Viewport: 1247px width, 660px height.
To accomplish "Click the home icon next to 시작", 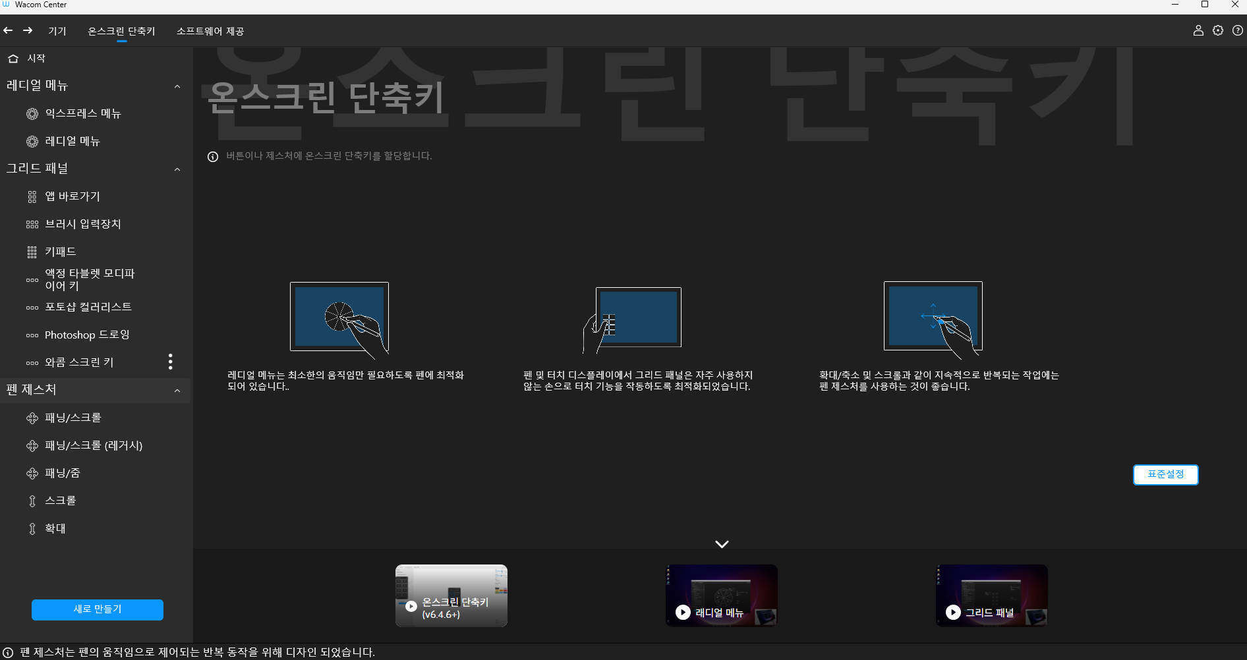I will tap(13, 59).
